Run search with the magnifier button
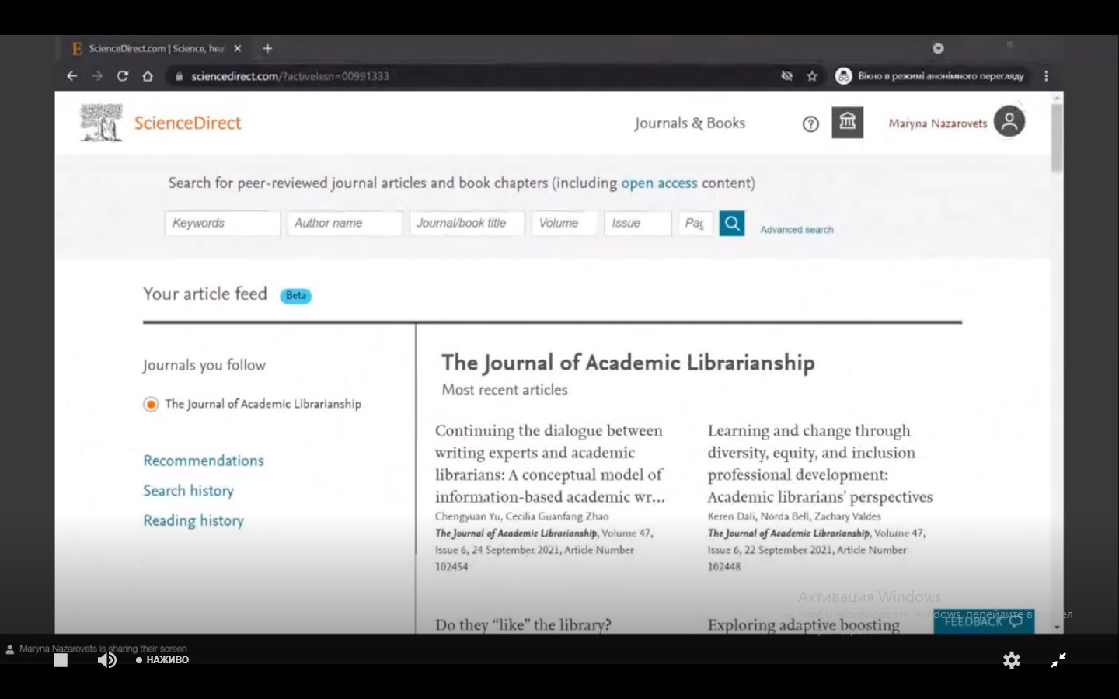This screenshot has width=1119, height=699. pos(732,224)
